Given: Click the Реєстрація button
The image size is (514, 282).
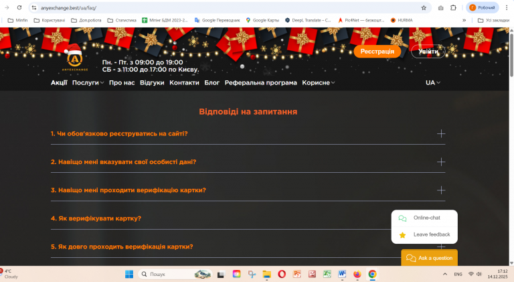Looking at the screenshot, I should point(377,52).
